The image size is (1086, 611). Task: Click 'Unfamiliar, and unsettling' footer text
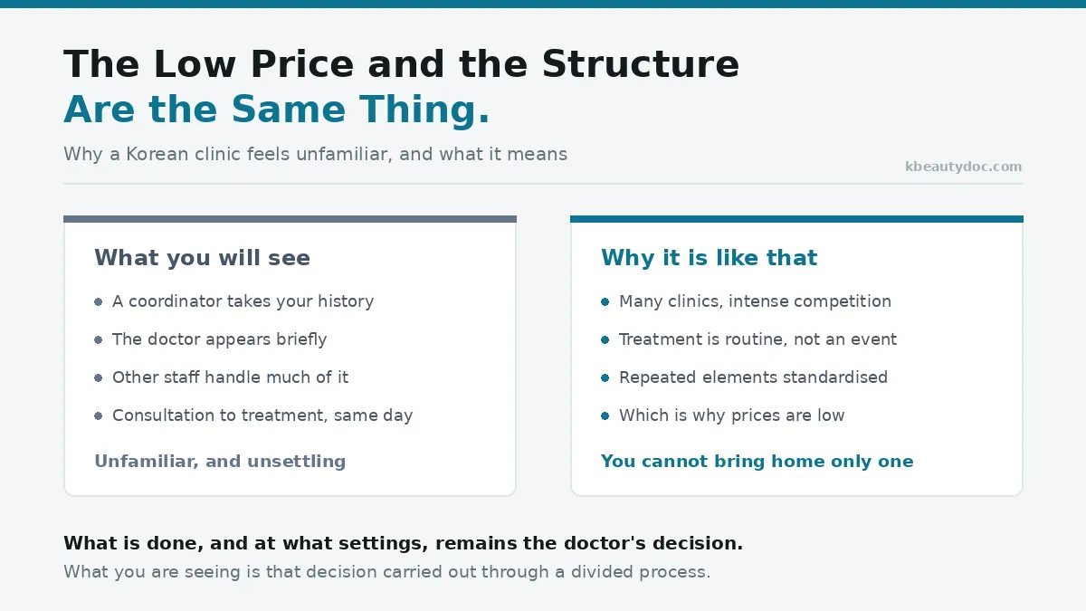(x=220, y=462)
